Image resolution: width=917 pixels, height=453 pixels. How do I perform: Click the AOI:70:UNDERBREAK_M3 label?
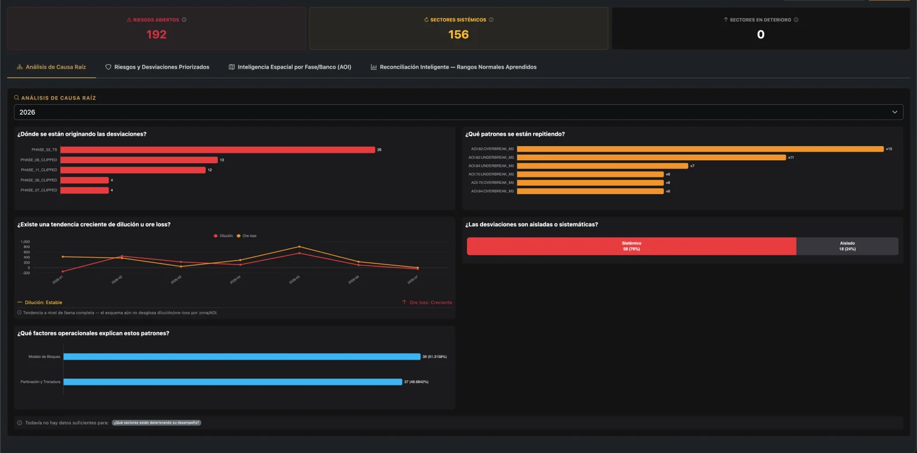click(491, 174)
